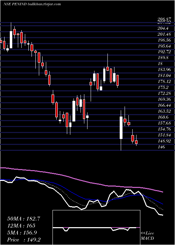Click the 198.56 price axis label

(164, 40)
